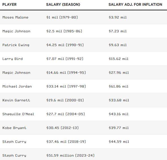Select the Kevin Garnett player name

(16, 100)
